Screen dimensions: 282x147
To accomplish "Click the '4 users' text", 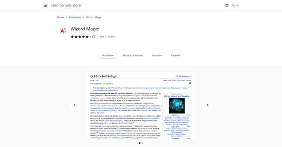I will [x=112, y=37].
